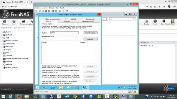
Task: Click the Firefox back arrow button
Action: coord(2,7)
